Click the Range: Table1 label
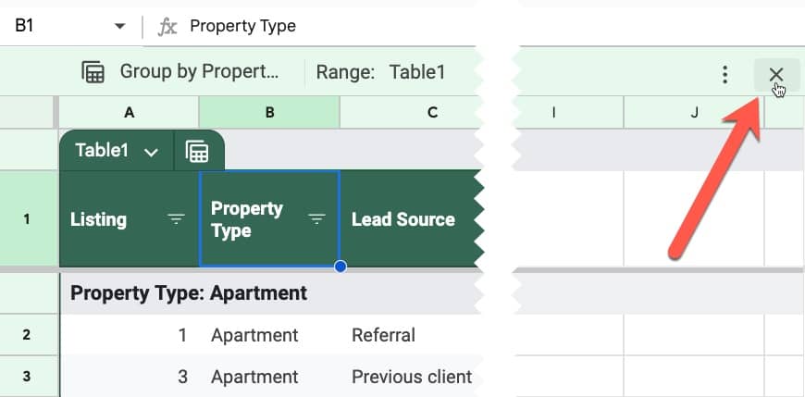Viewport: 805px width, 397px height. pyautogui.click(x=380, y=72)
